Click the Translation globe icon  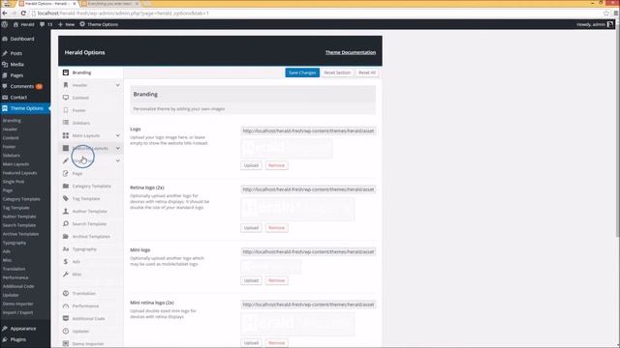[66, 293]
